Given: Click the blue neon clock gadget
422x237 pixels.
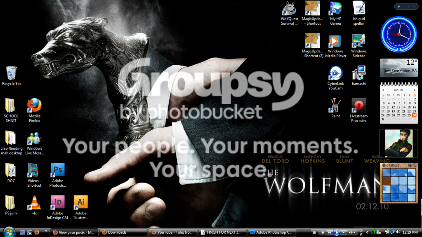Looking at the screenshot, I should point(399,35).
